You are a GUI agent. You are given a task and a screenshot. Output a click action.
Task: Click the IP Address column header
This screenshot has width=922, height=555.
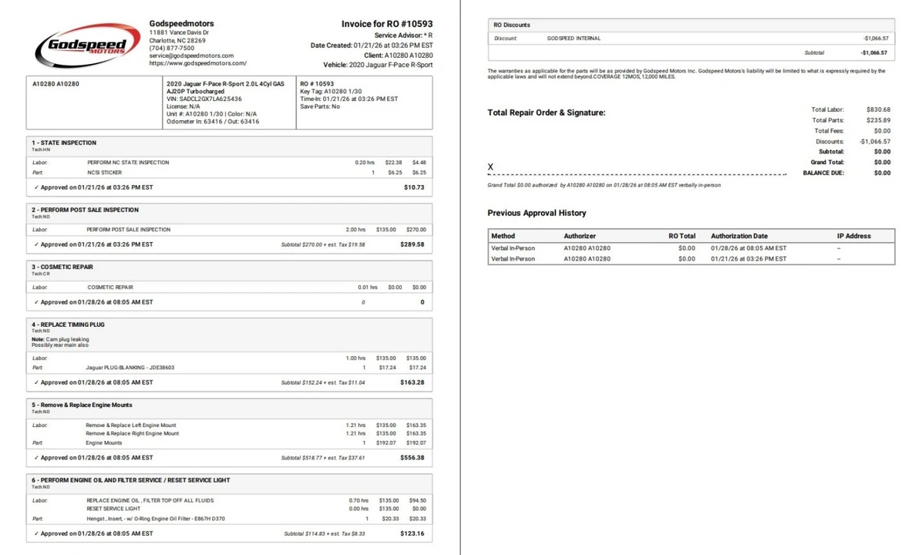pyautogui.click(x=854, y=237)
